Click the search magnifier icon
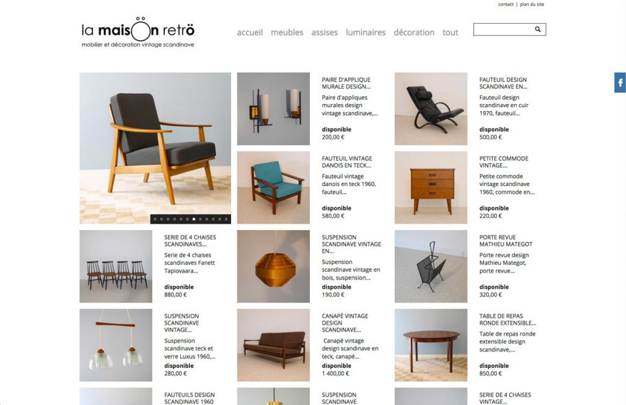Screen dimensions: 626x405 click(x=538, y=29)
